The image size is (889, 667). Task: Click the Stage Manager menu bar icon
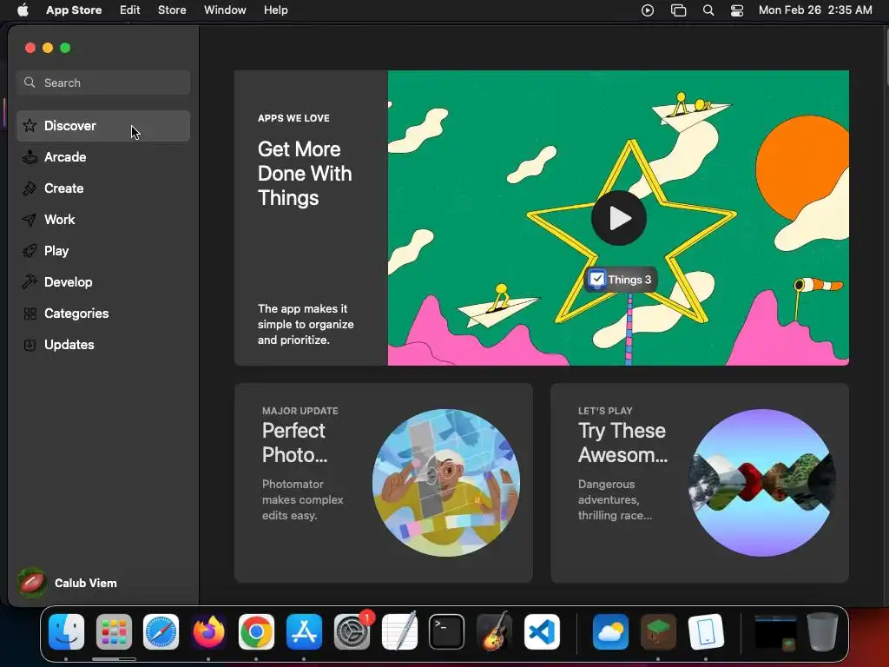pos(679,10)
